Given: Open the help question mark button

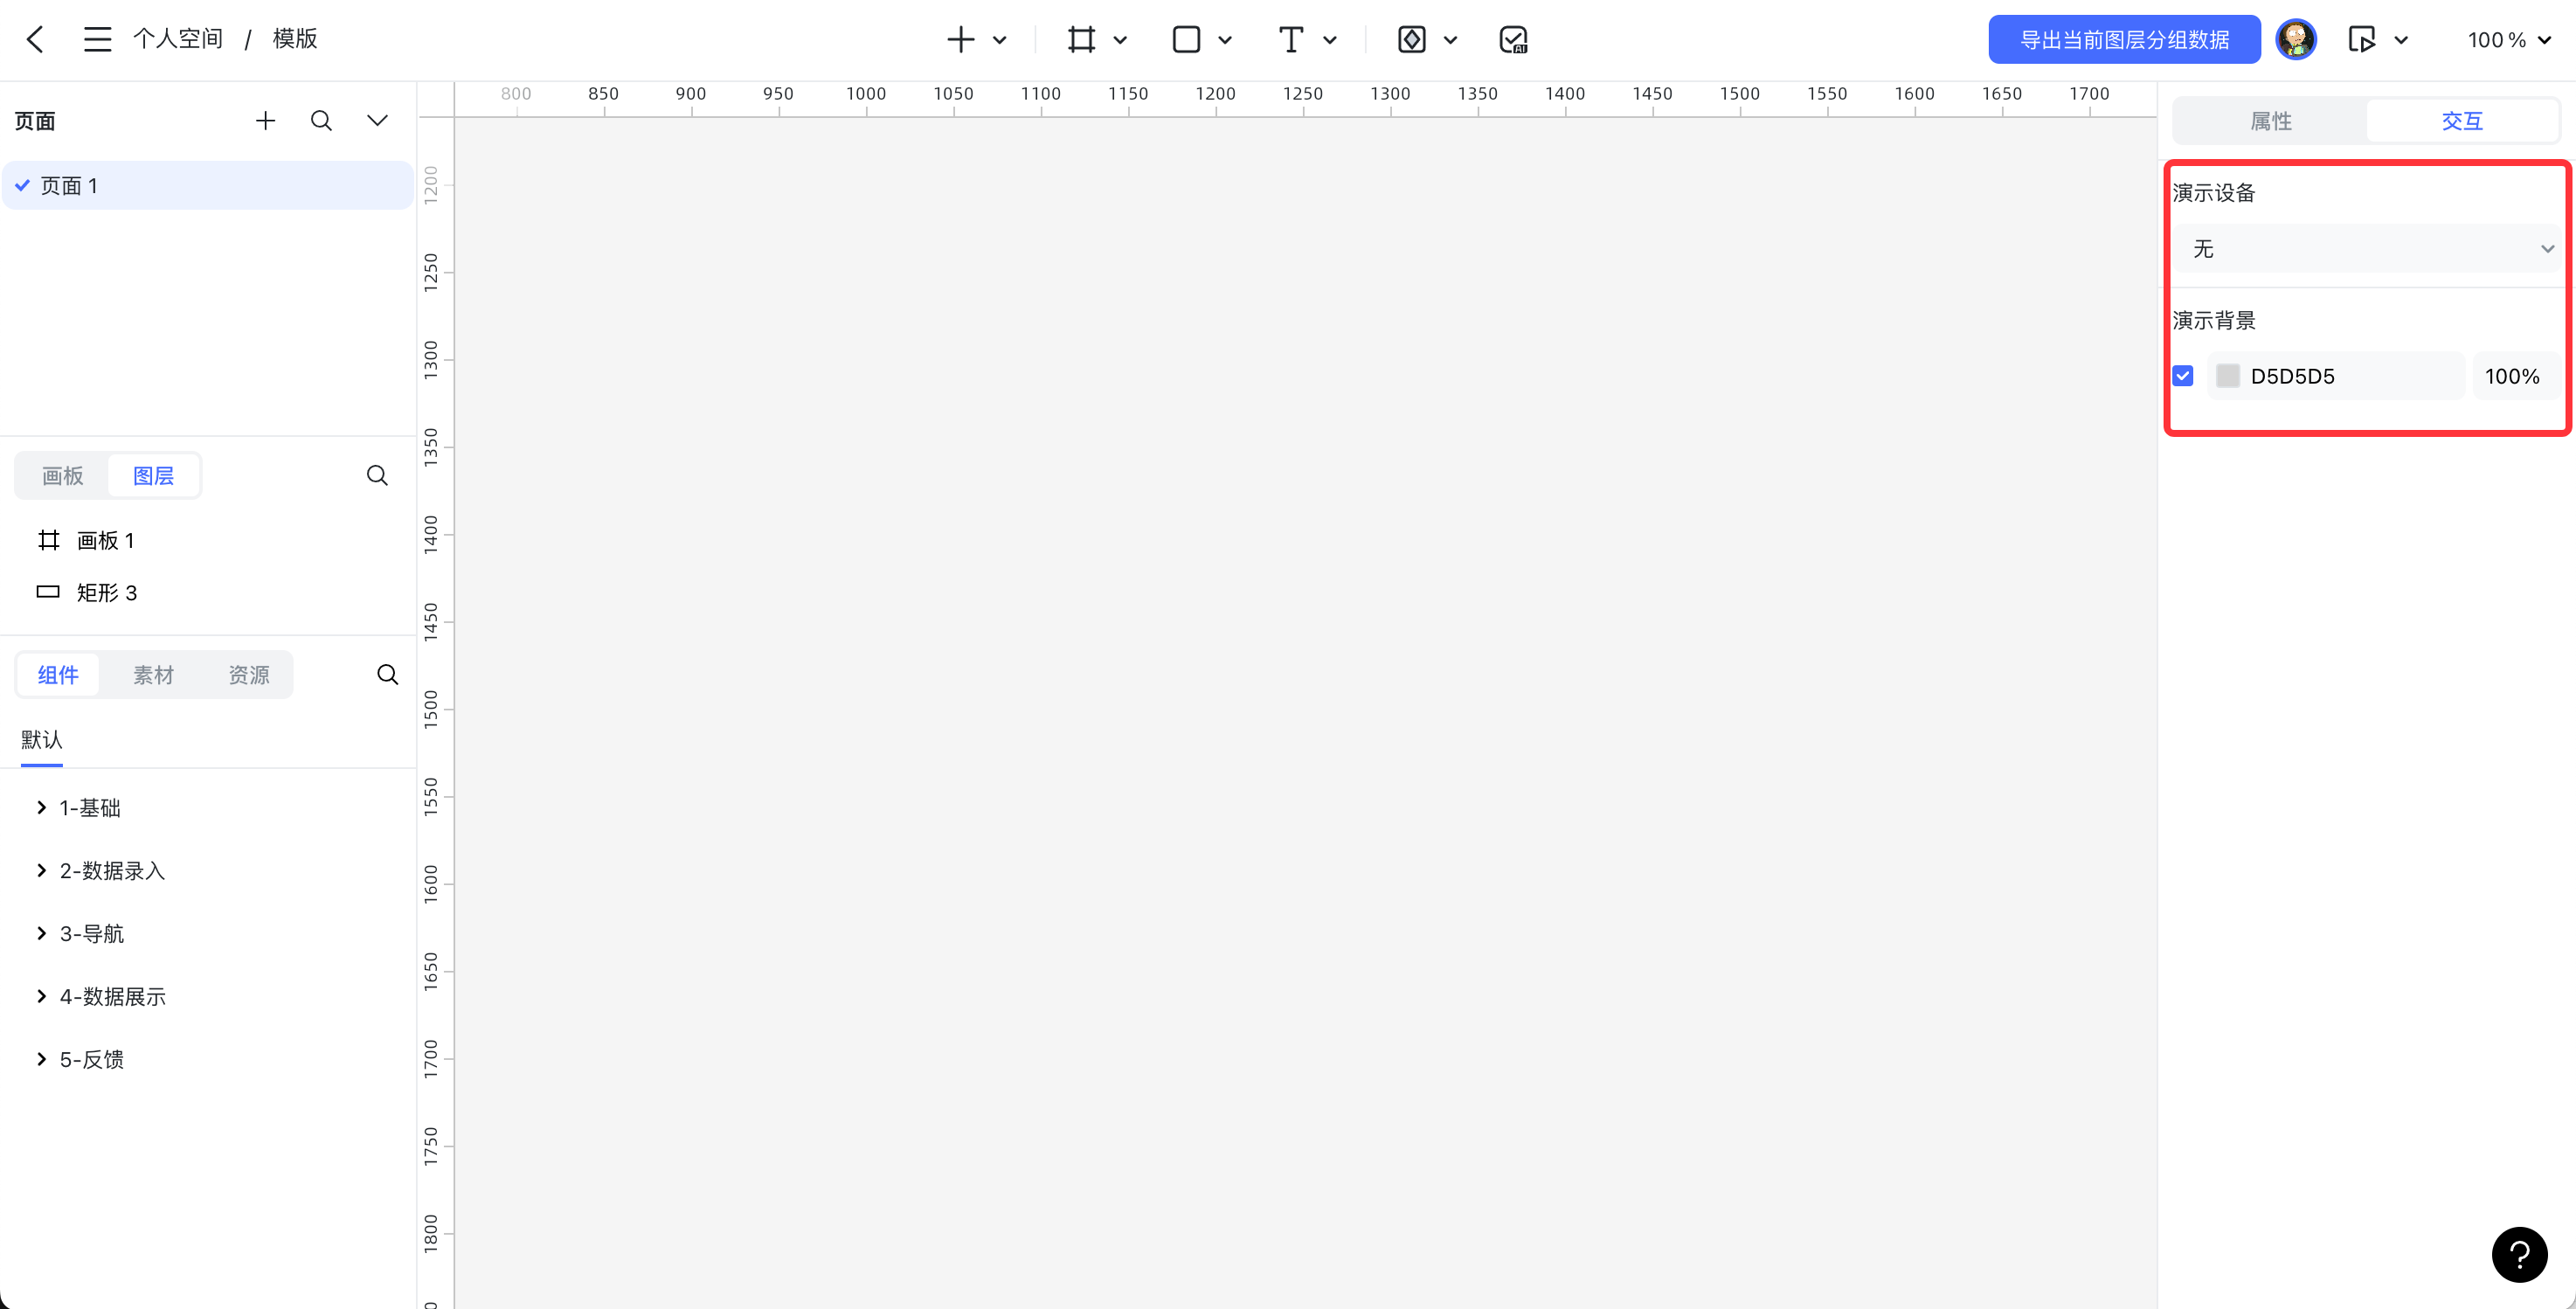Looking at the screenshot, I should point(2519,1254).
